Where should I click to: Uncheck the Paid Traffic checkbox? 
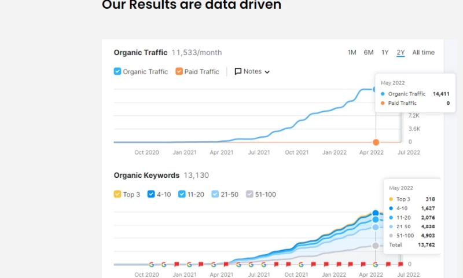point(179,72)
